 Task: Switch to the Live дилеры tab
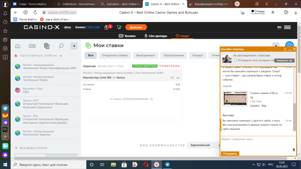(156, 36)
